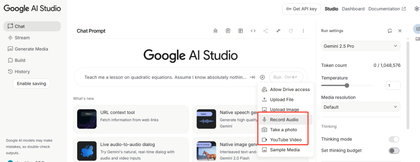Screen dimensions: 420x162
Task: Click the run settings tune icon at right edge
Action: point(417,29)
